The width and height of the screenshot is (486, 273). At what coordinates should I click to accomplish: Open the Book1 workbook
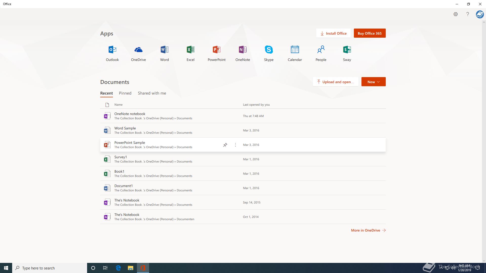pos(243,173)
